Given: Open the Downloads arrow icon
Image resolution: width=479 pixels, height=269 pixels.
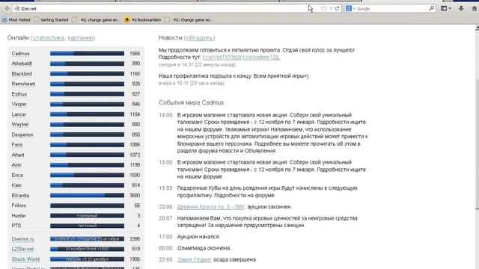Looking at the screenshot, I should coord(461,8).
